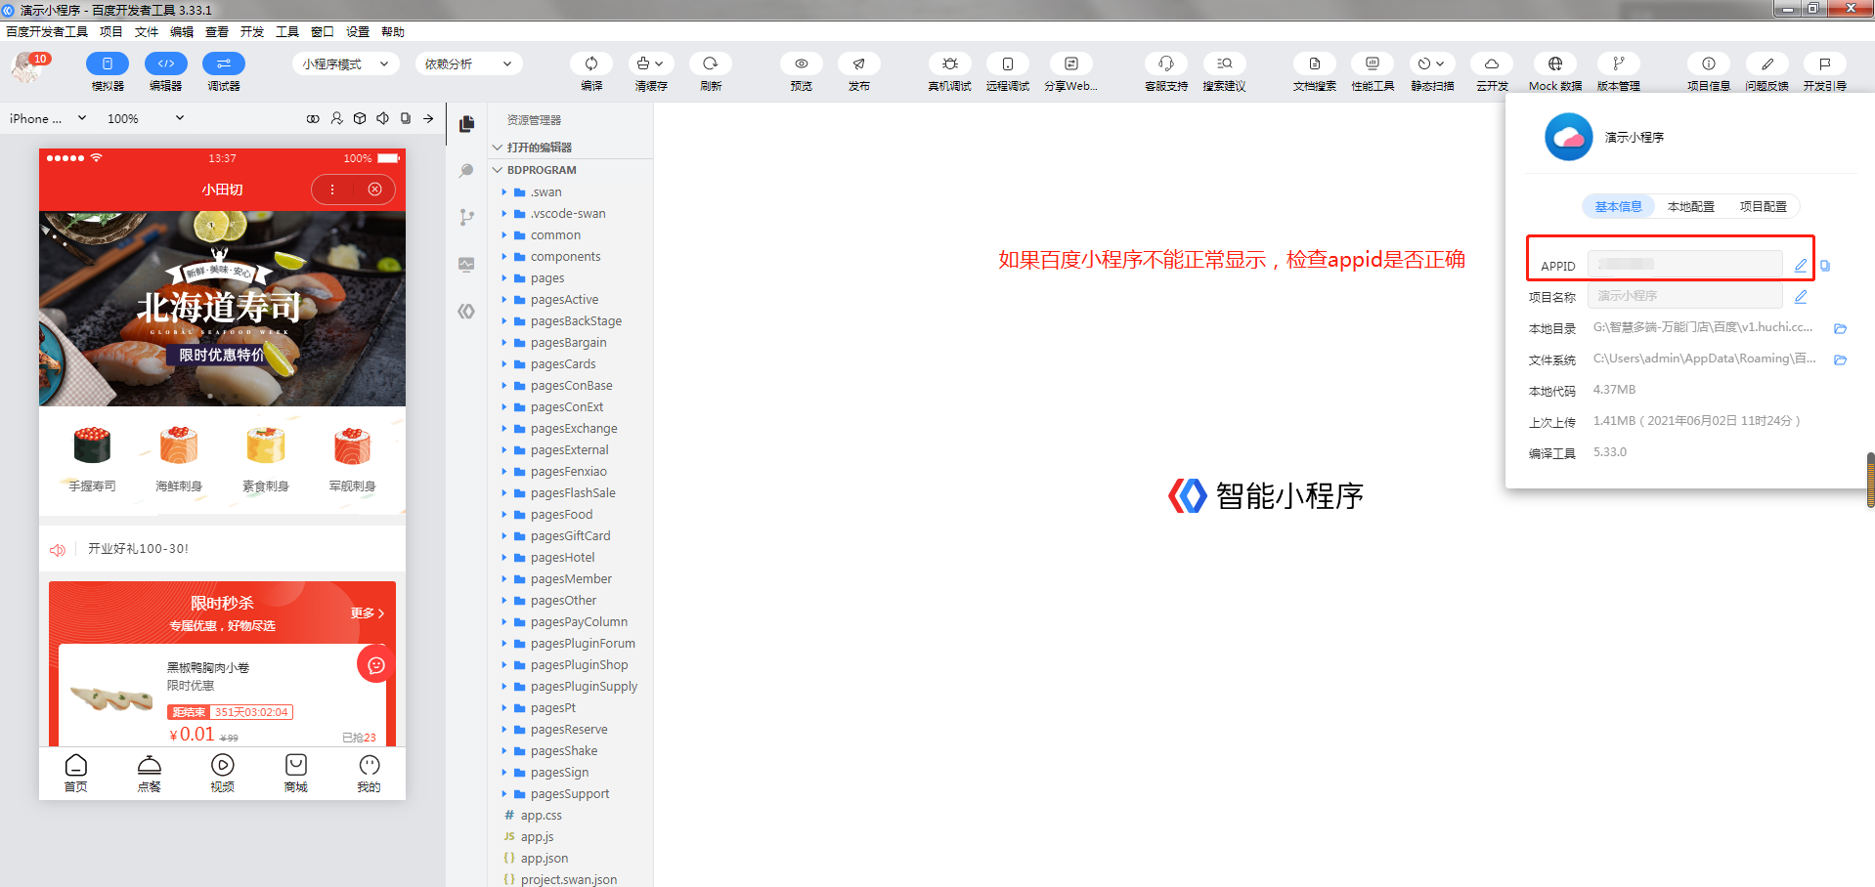Click the 刷新 refresh icon
This screenshot has width=1875, height=887.
point(711,63)
